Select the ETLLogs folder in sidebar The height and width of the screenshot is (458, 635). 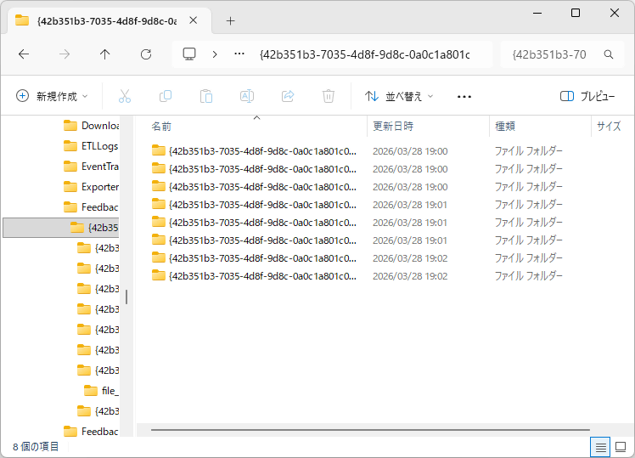(98, 145)
